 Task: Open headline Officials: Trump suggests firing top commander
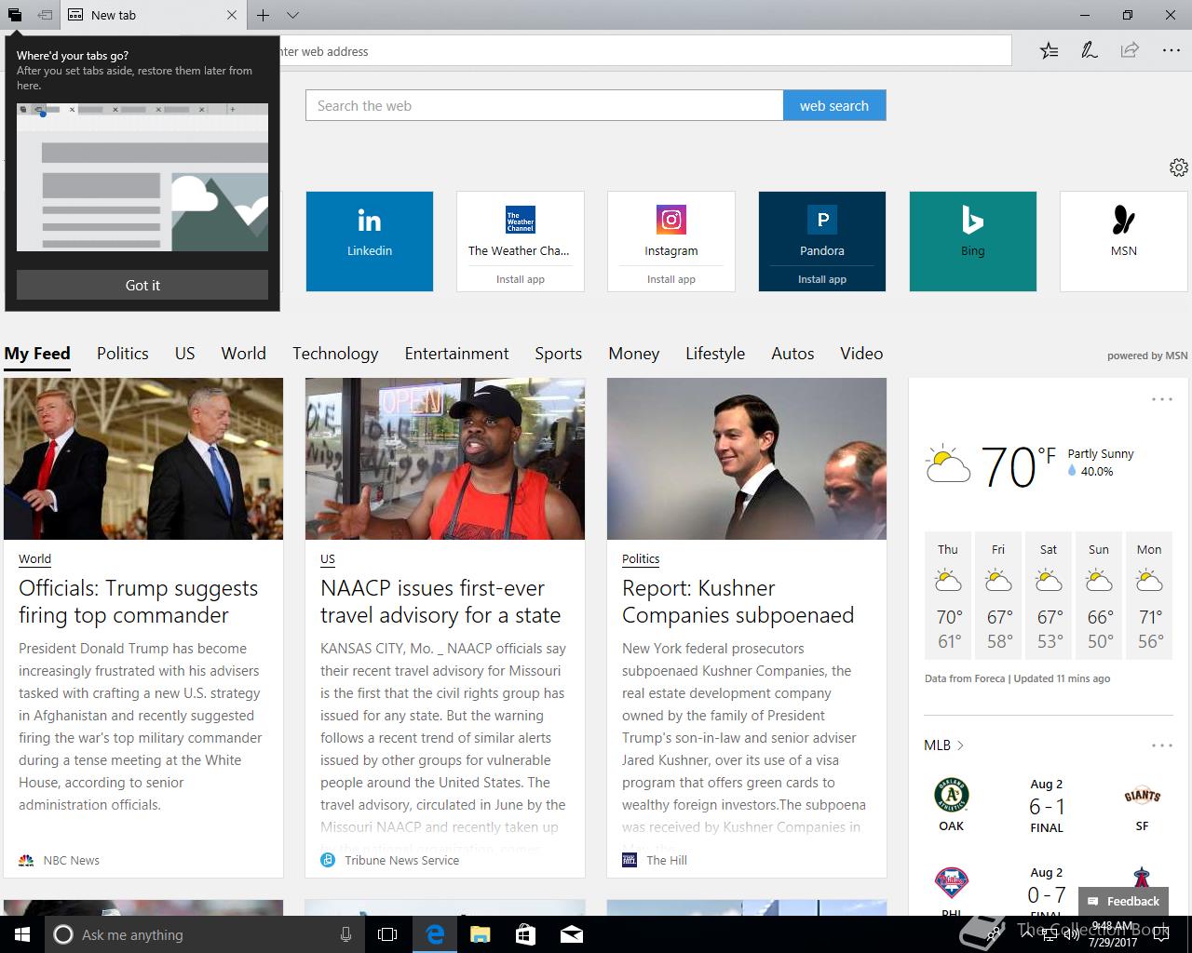coord(138,601)
